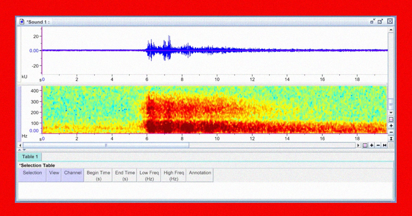Zoom out on the vertical frequency axis

click(391, 132)
